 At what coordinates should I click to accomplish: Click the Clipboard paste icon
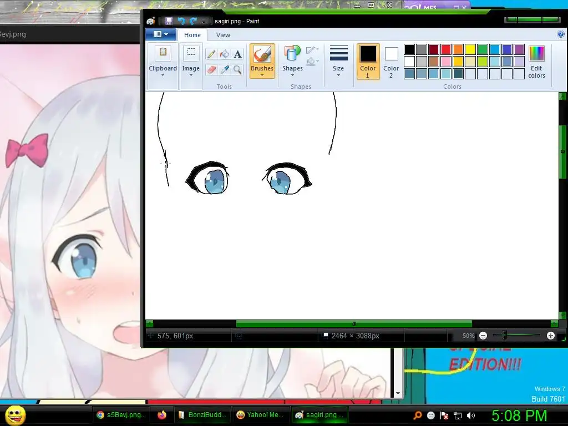(x=163, y=53)
